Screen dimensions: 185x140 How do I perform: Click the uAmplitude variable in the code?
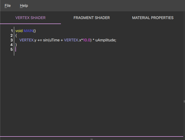coord(106,40)
